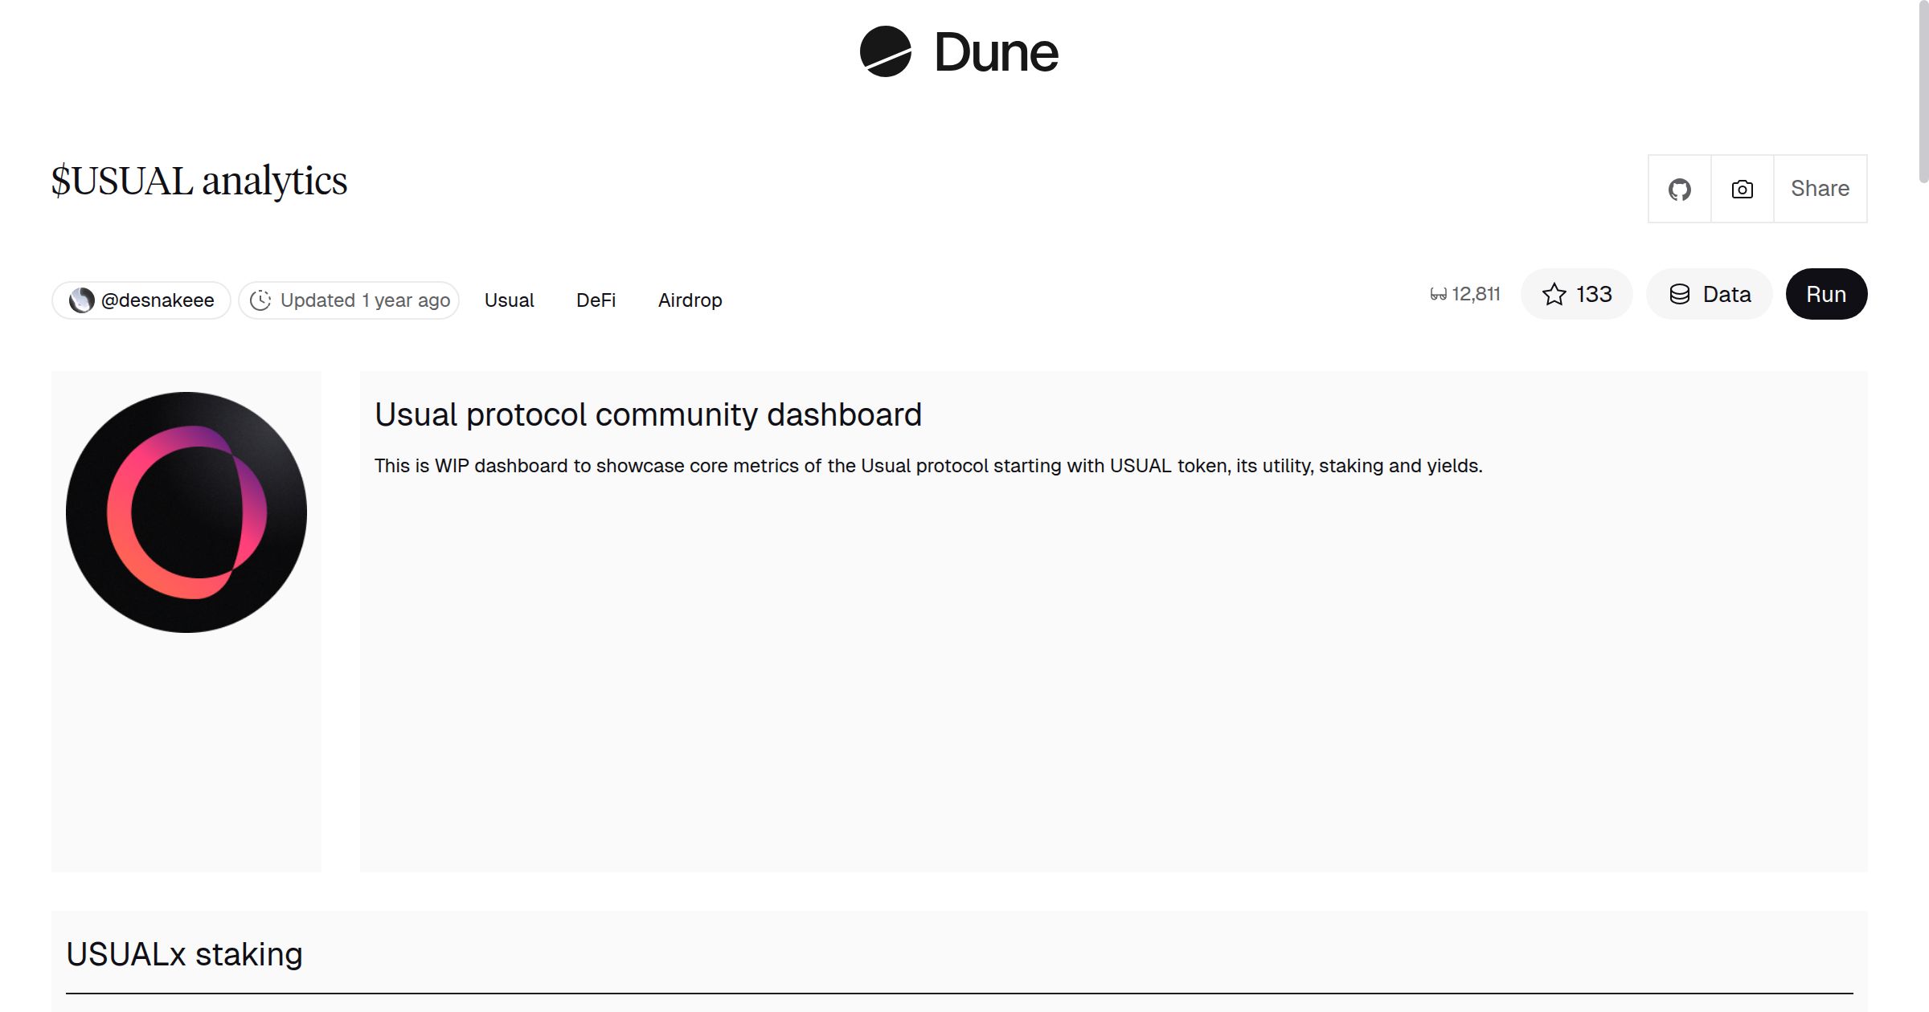The image size is (1929, 1012).
Task: Click the star icon next to 133
Action: coord(1554,294)
